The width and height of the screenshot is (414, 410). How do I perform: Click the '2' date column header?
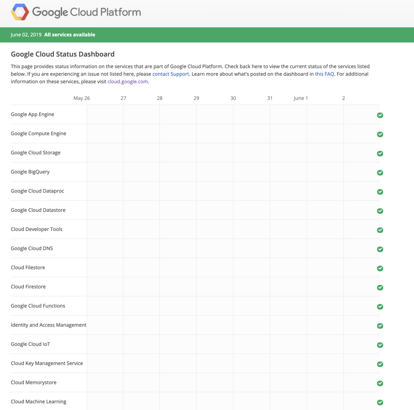(x=343, y=98)
